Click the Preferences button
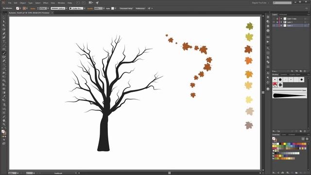The image size is (311, 175). [140, 8]
